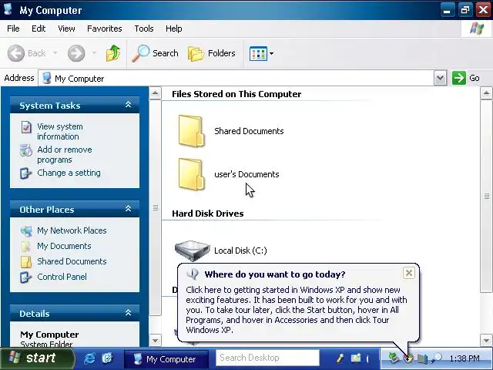Click the Change a setting icon
Image resolution: width=493 pixels, height=370 pixels.
coord(25,173)
